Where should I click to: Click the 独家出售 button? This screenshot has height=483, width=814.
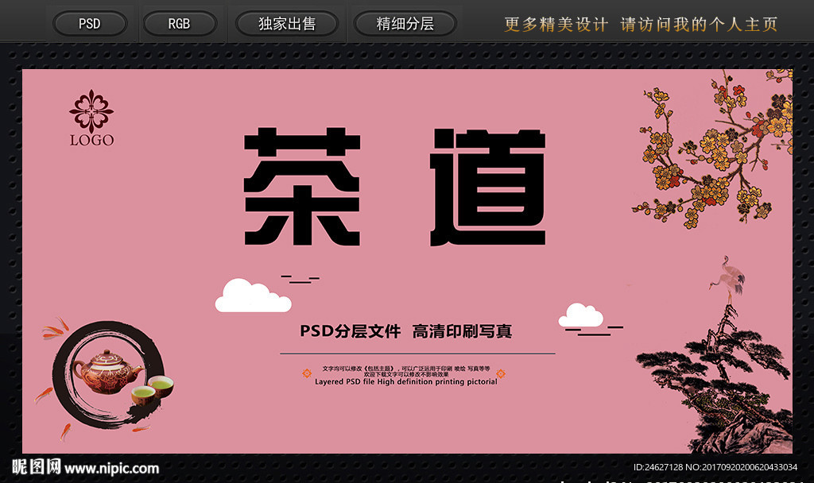[x=287, y=24]
